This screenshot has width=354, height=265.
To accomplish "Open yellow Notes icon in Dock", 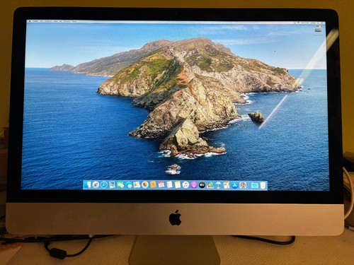I will [x=178, y=185].
